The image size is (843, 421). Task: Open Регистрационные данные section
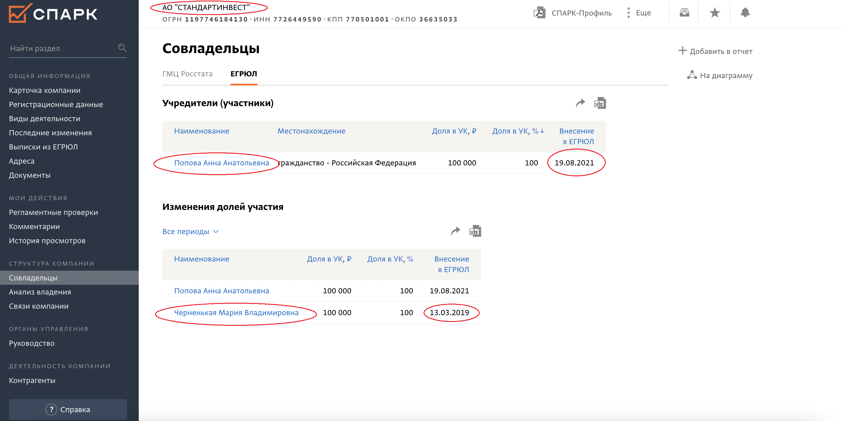[x=56, y=104]
